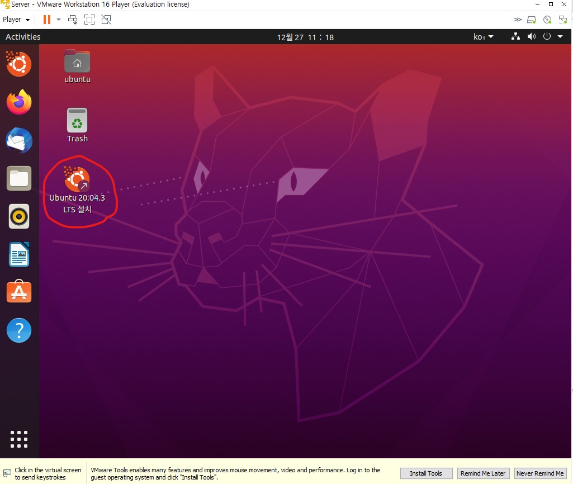
Task: Click the 'VMware Tools enables many features' message
Action: (x=235, y=473)
